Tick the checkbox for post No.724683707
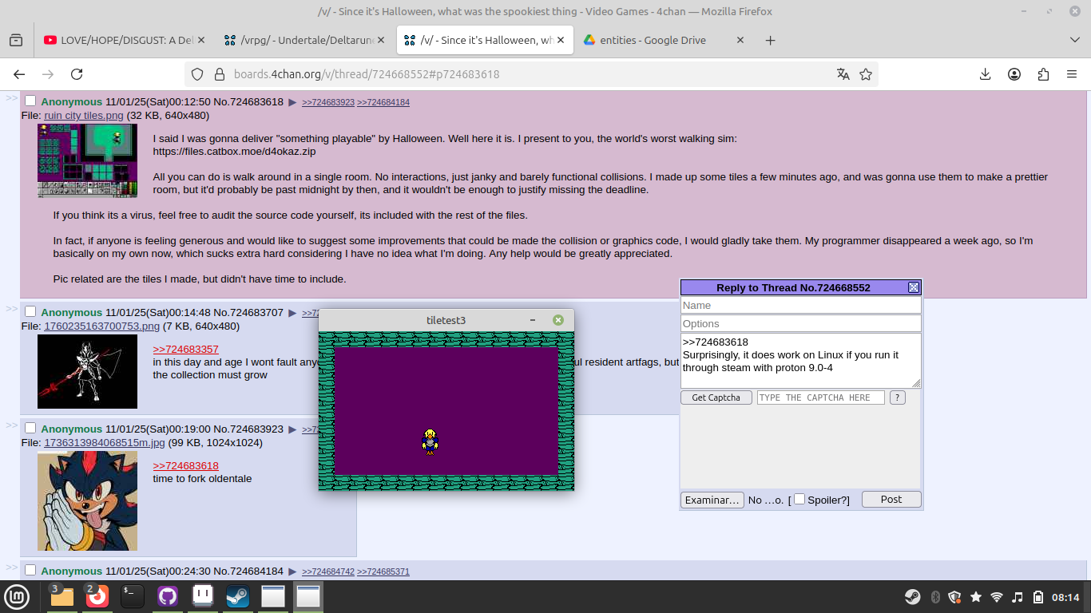 coord(30,311)
